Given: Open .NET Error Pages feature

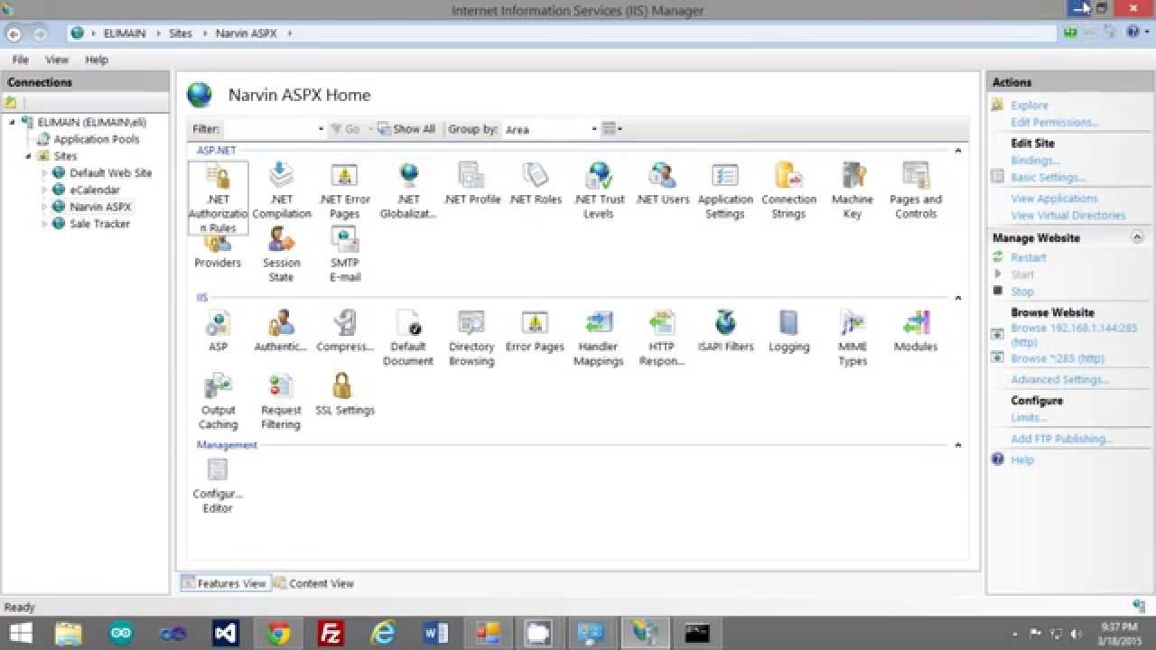Looking at the screenshot, I should [x=344, y=191].
